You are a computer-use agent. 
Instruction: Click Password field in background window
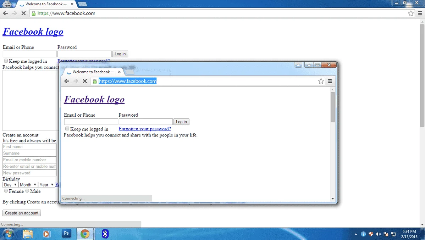84,54
